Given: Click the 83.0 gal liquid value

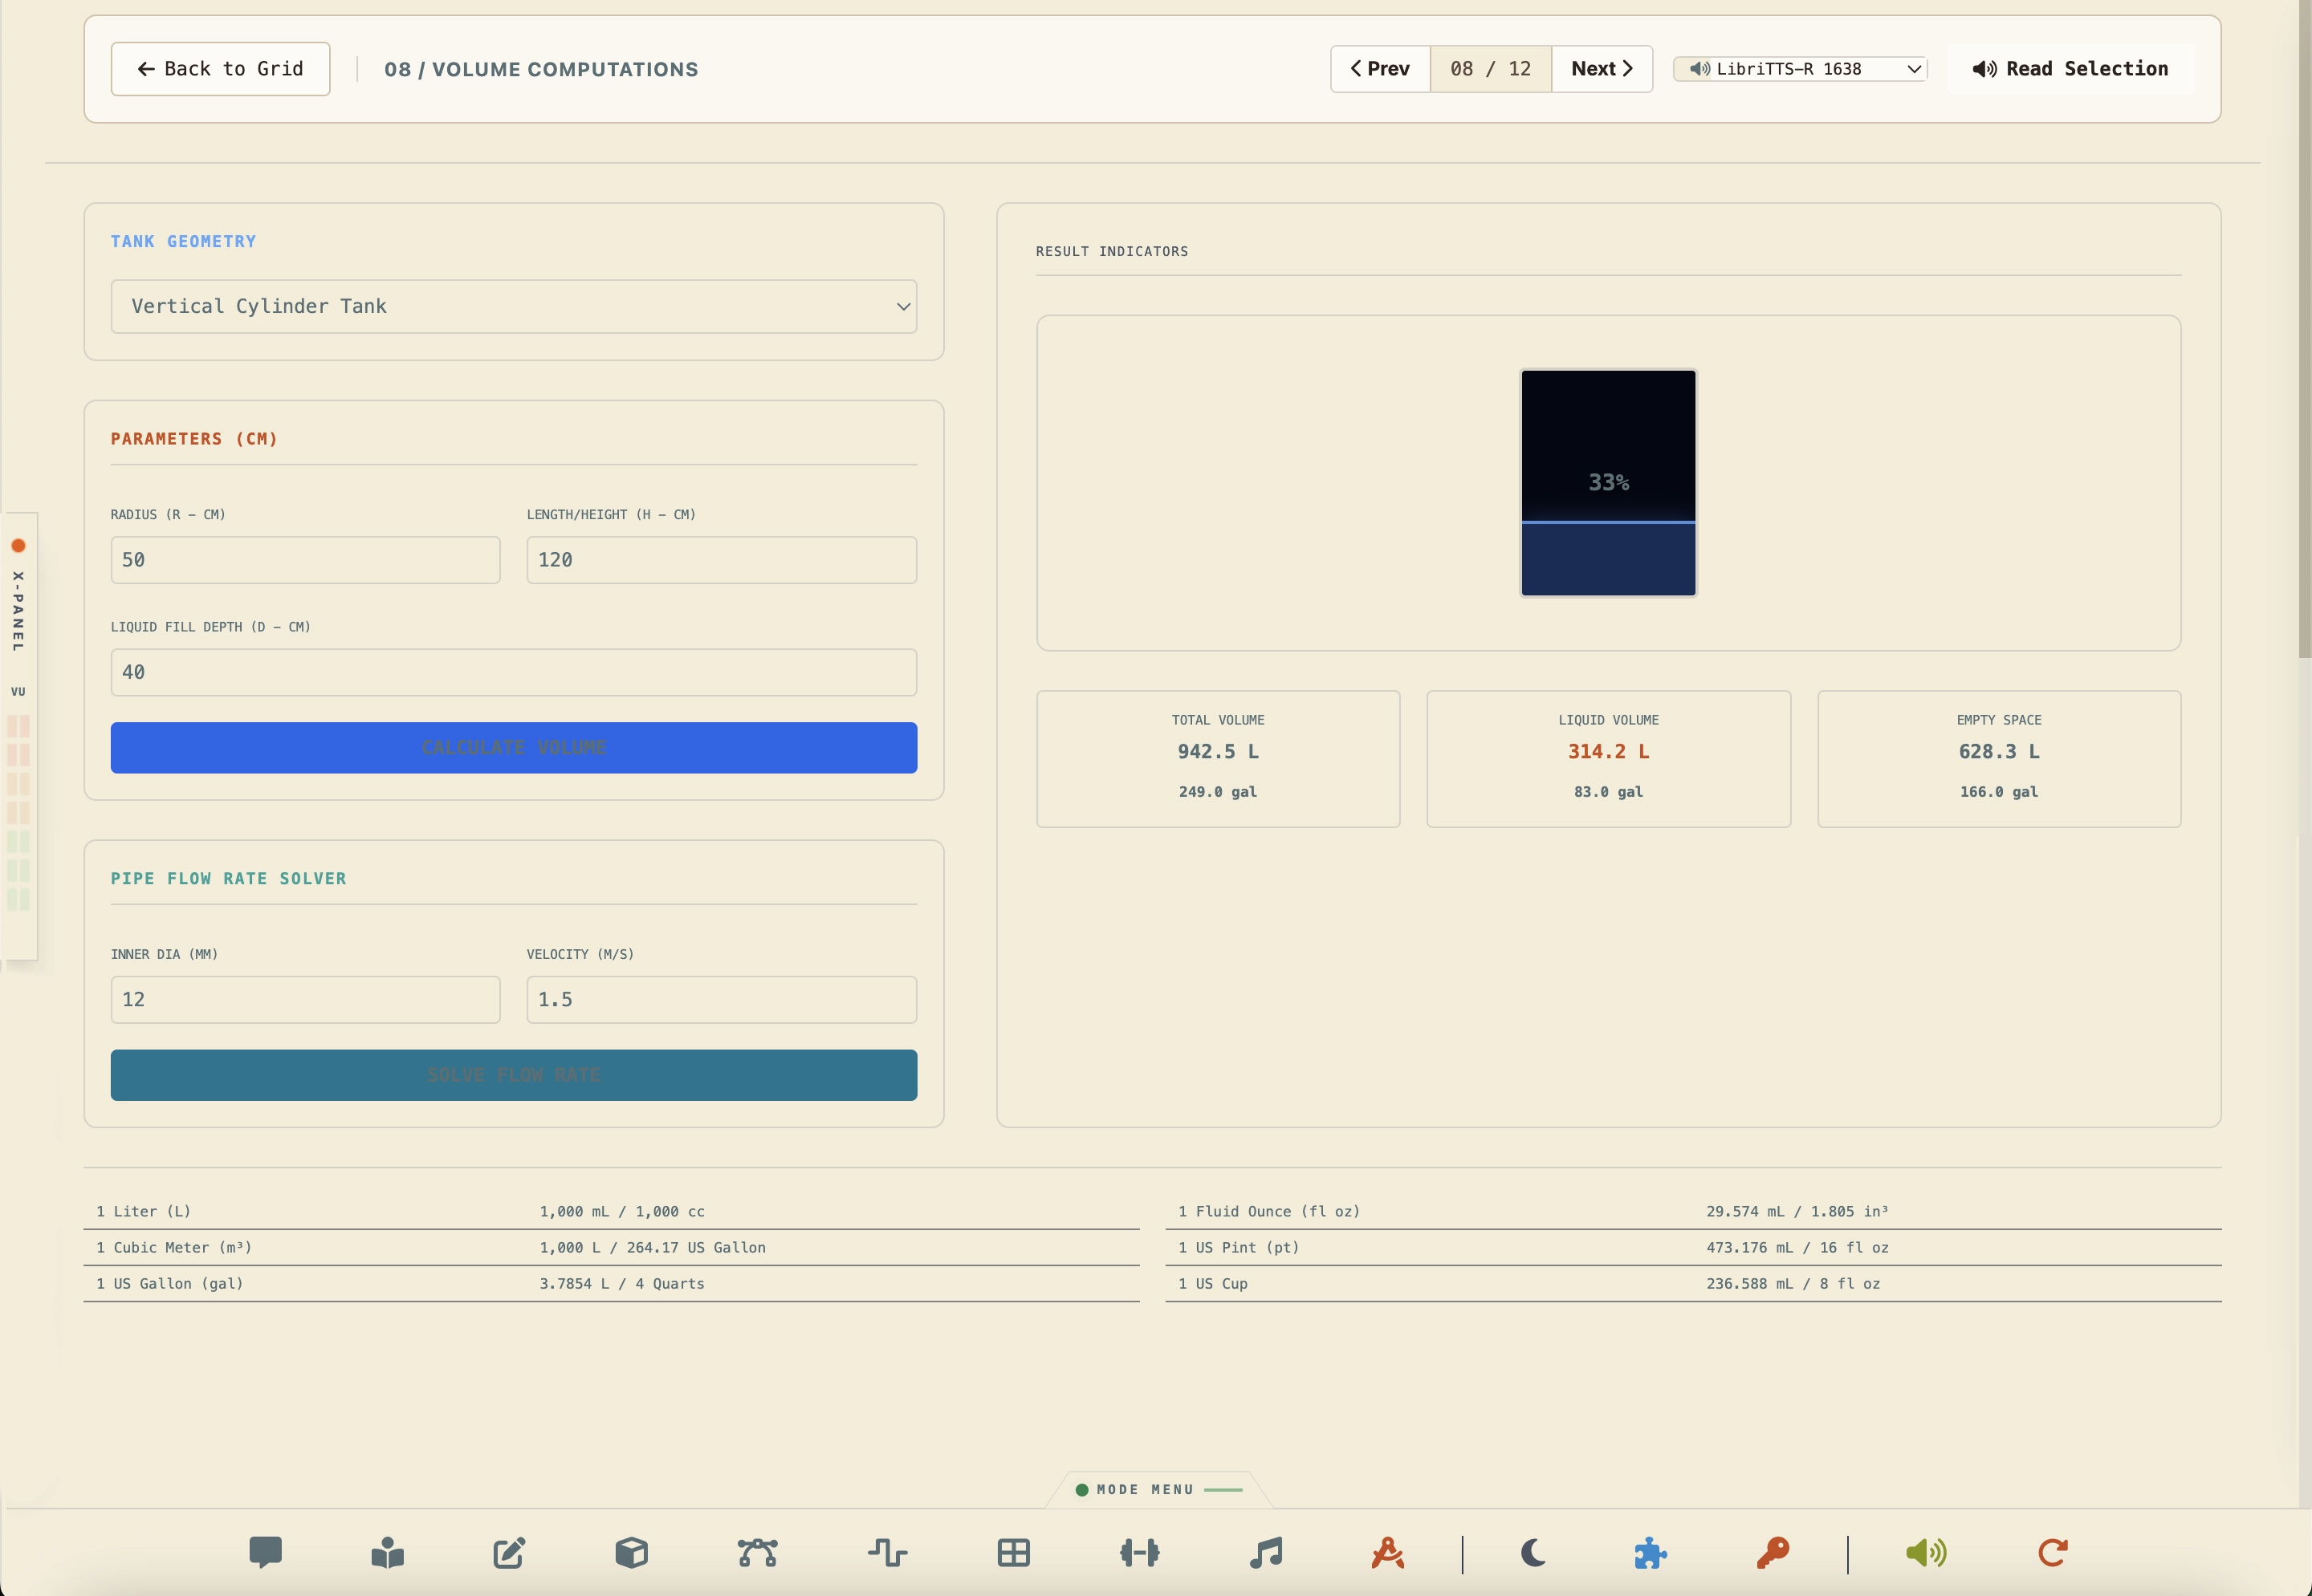Looking at the screenshot, I should click(1609, 792).
